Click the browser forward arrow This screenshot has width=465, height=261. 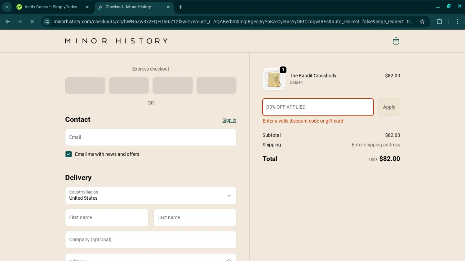pos(20,22)
